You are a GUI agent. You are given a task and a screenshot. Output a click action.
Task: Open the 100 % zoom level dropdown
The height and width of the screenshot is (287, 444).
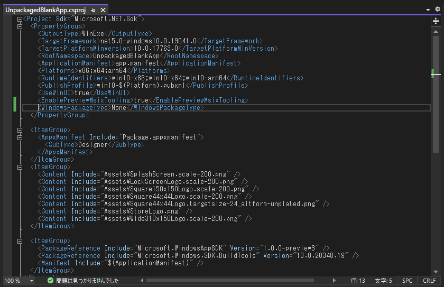pos(31,281)
